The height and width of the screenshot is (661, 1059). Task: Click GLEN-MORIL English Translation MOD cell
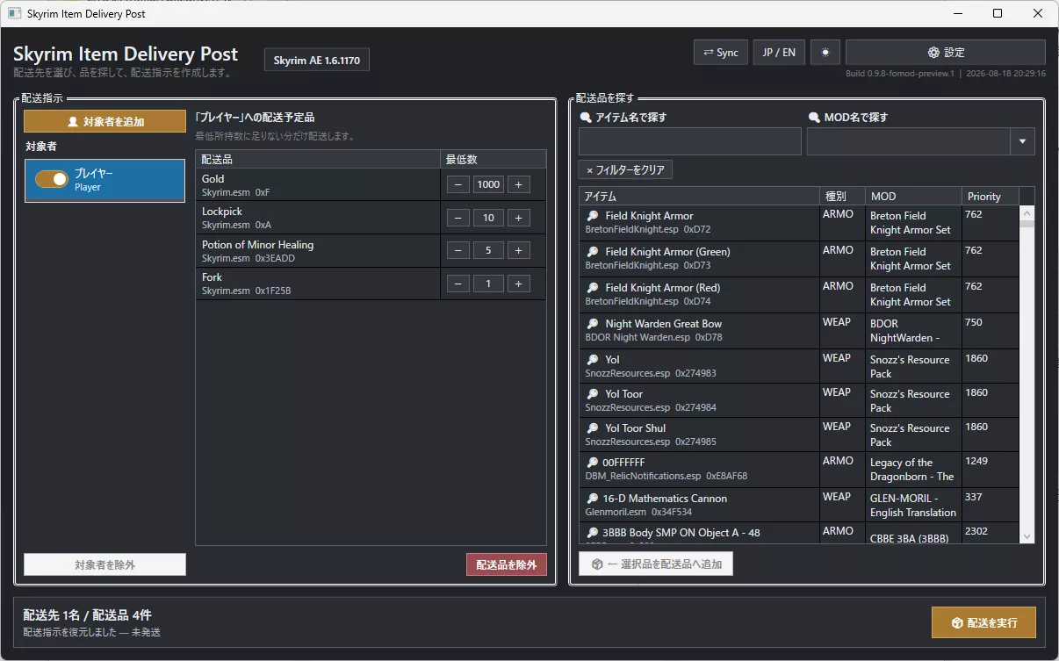tap(912, 505)
